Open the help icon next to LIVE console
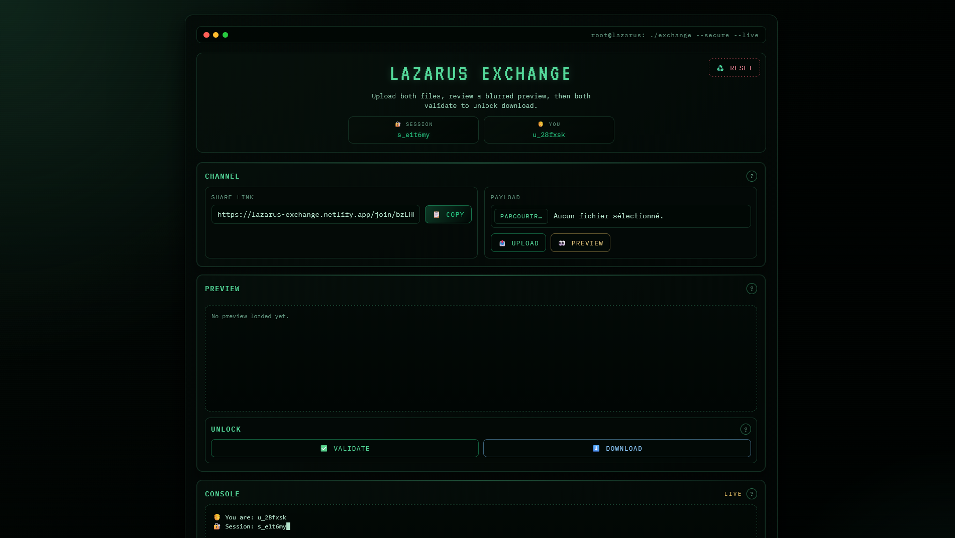The height and width of the screenshot is (538, 955). 752,494
